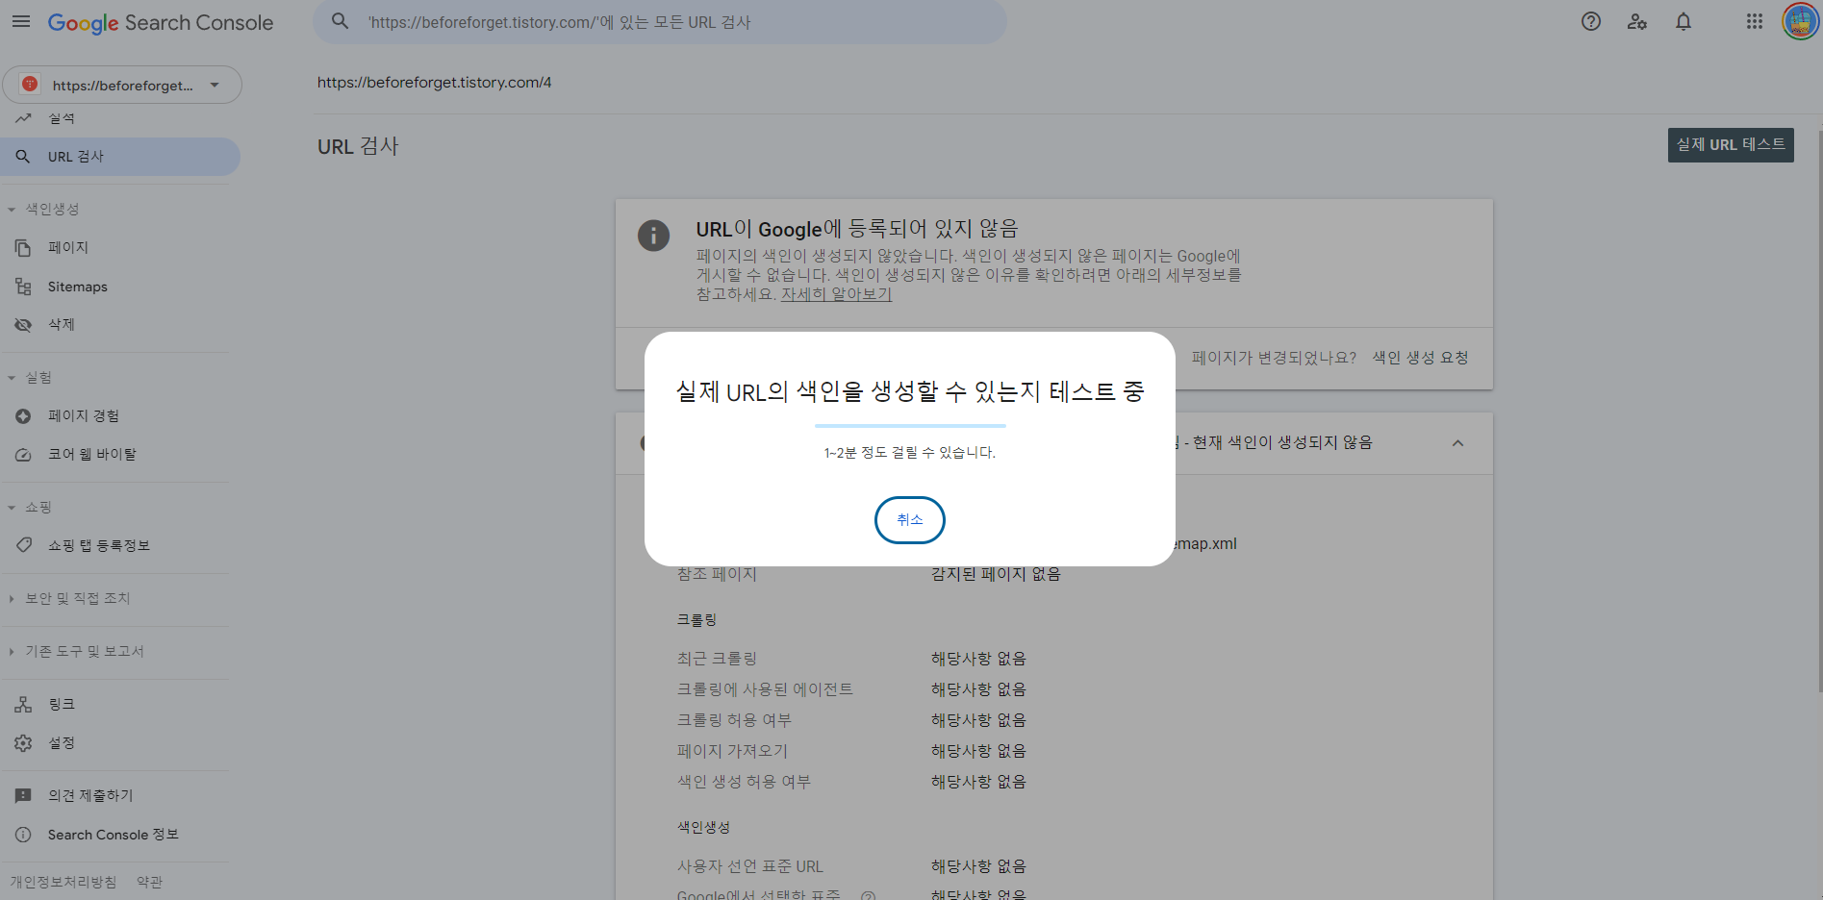The height and width of the screenshot is (900, 1823).
Task: Click the Google Search Console logo
Action: coord(161,22)
